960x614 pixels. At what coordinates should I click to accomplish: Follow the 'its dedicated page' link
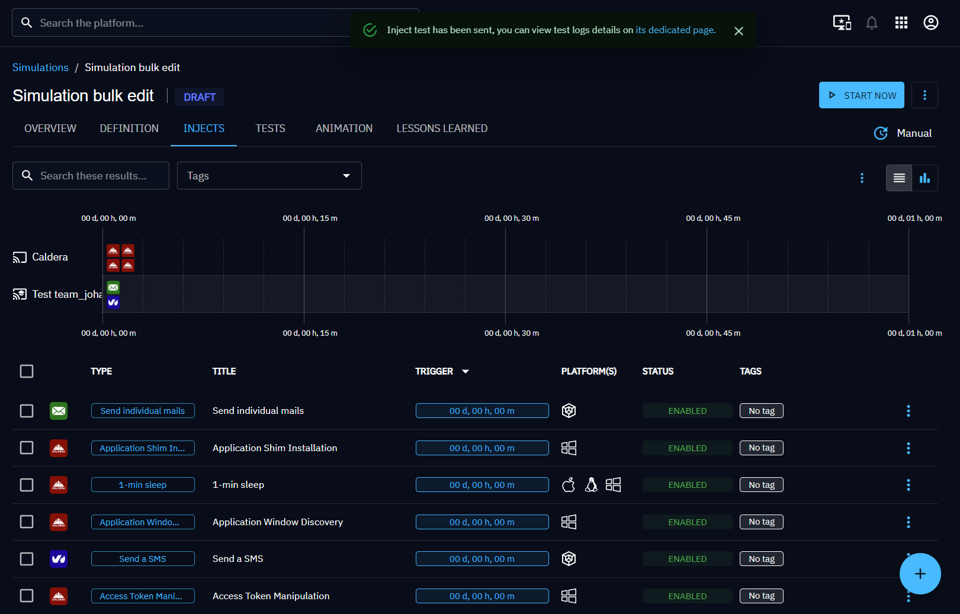(x=675, y=30)
